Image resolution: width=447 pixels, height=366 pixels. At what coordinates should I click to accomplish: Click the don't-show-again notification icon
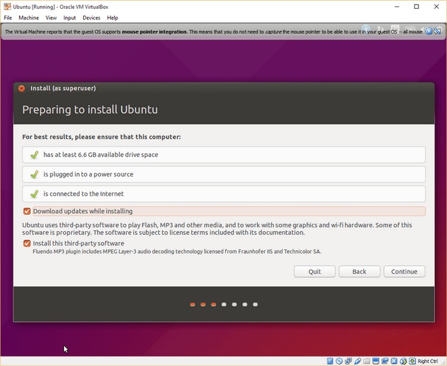click(x=437, y=31)
